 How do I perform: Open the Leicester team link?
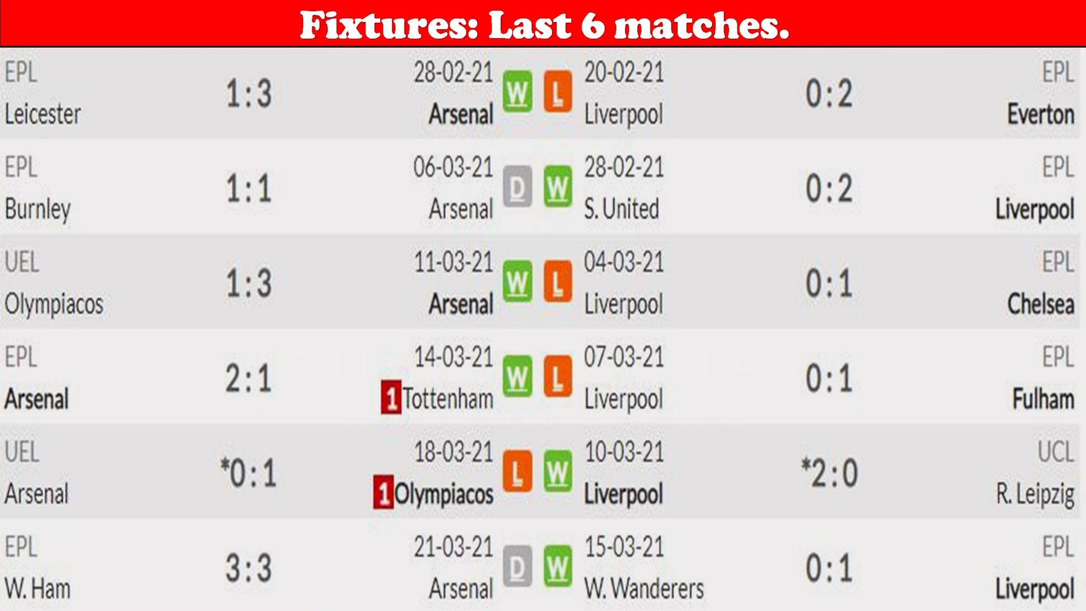coord(43,114)
